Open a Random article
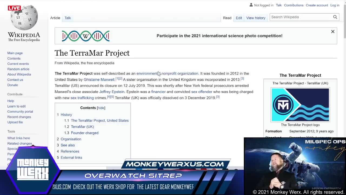 coord(18,69)
